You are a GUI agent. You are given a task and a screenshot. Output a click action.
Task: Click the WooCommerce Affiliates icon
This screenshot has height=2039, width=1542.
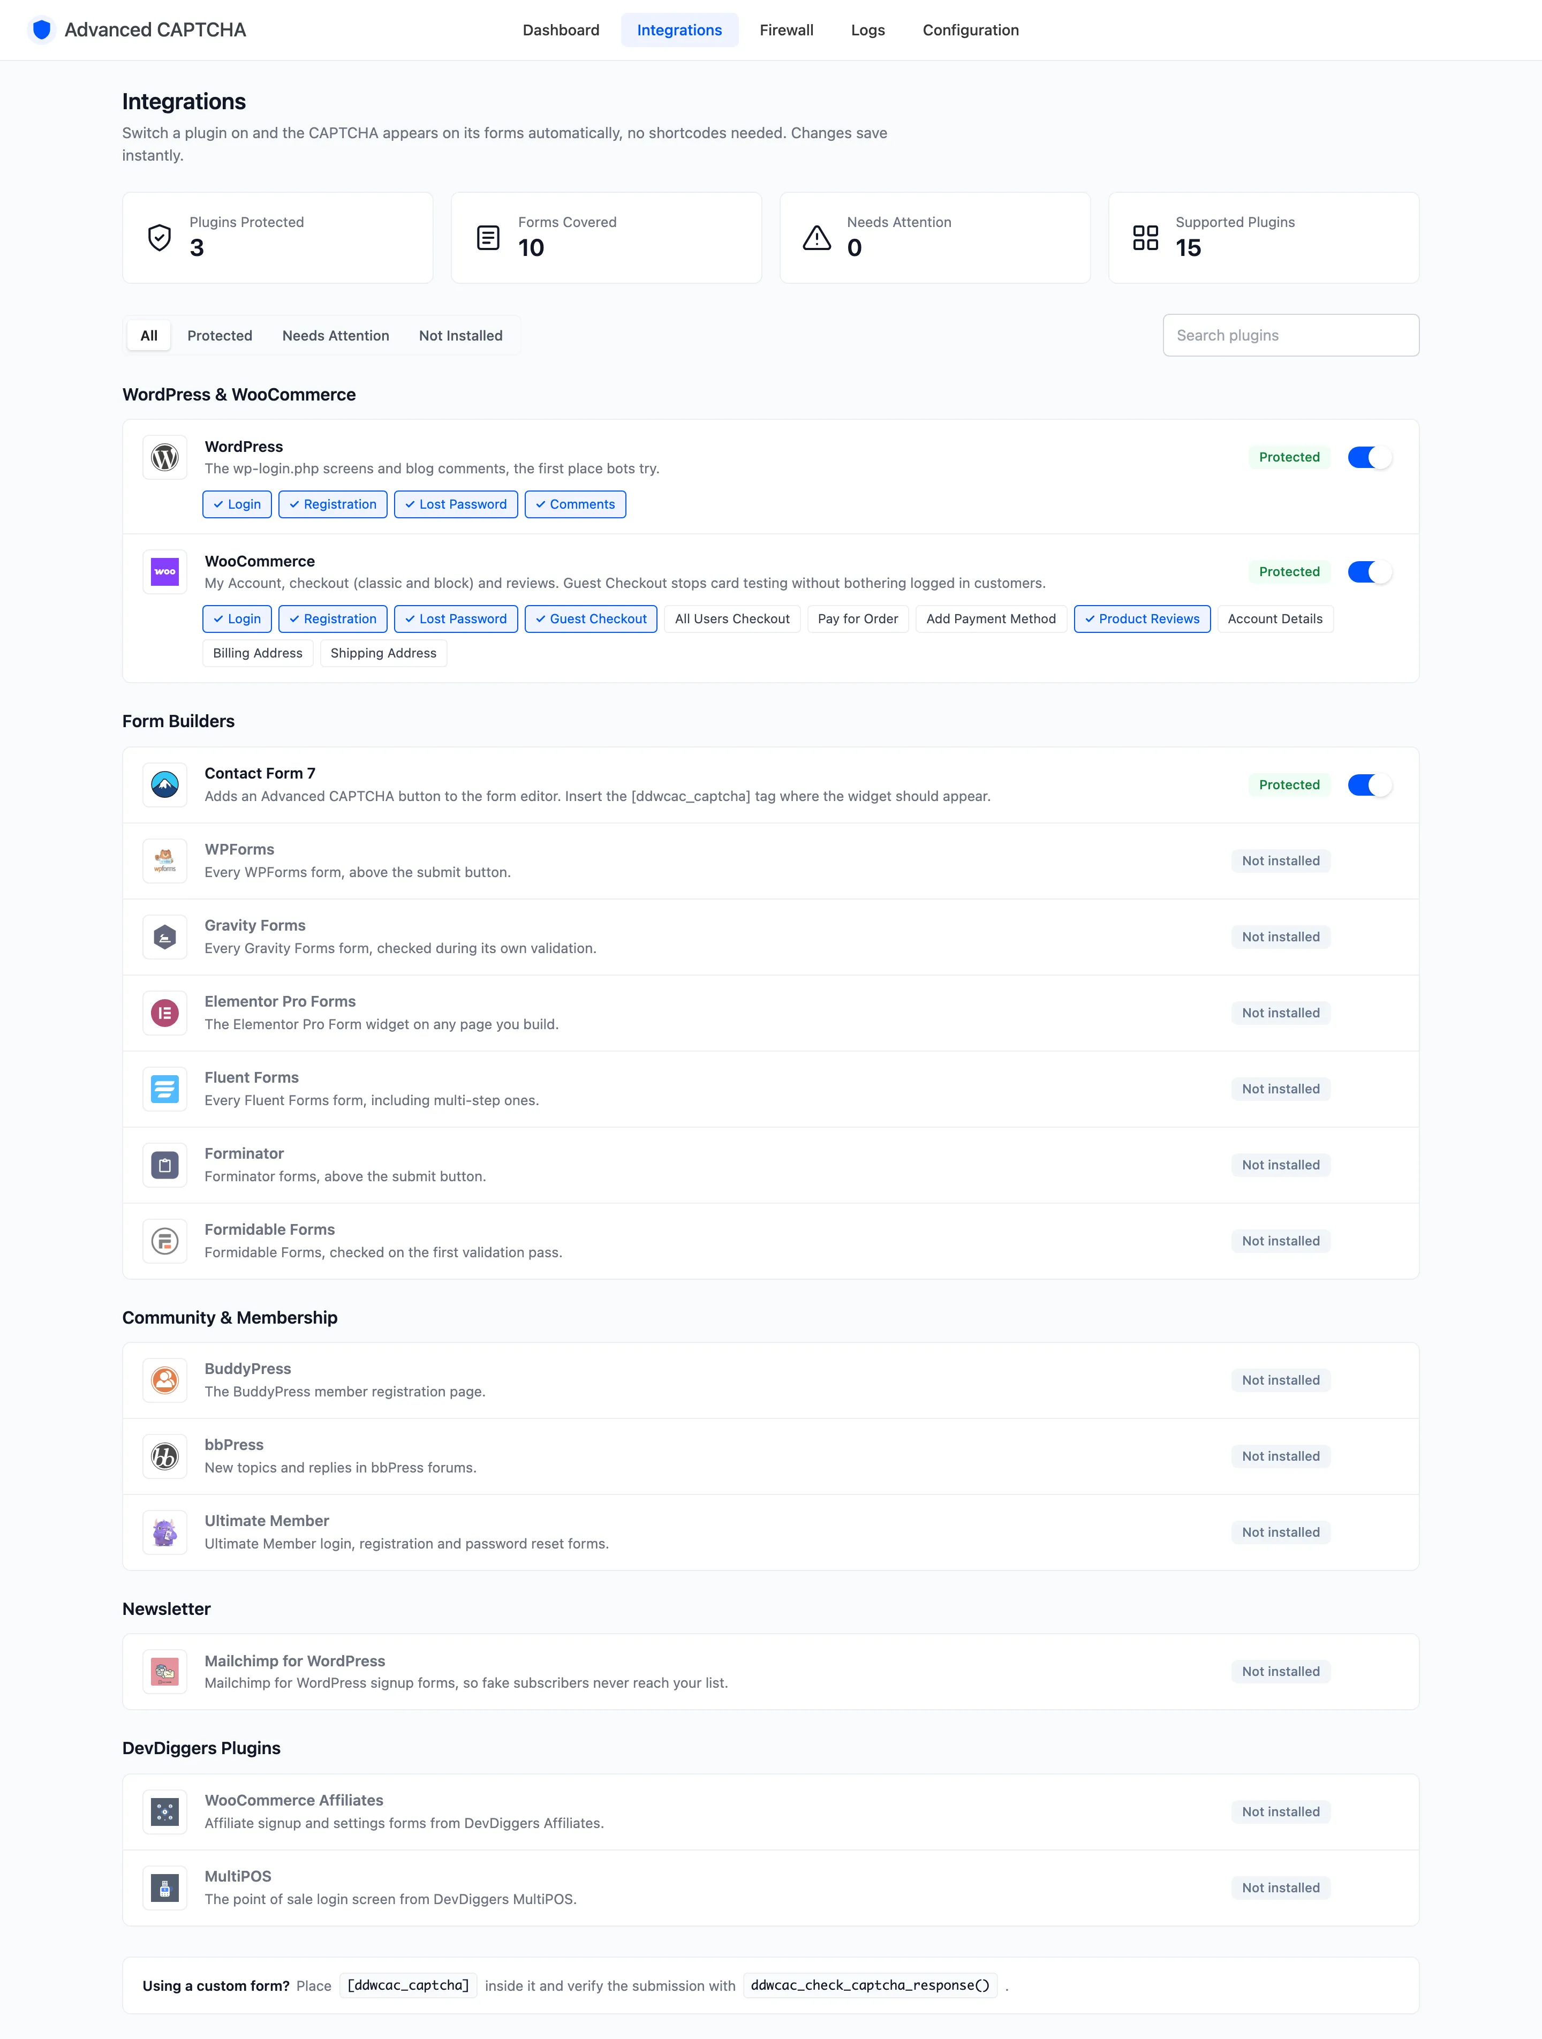pos(165,1811)
